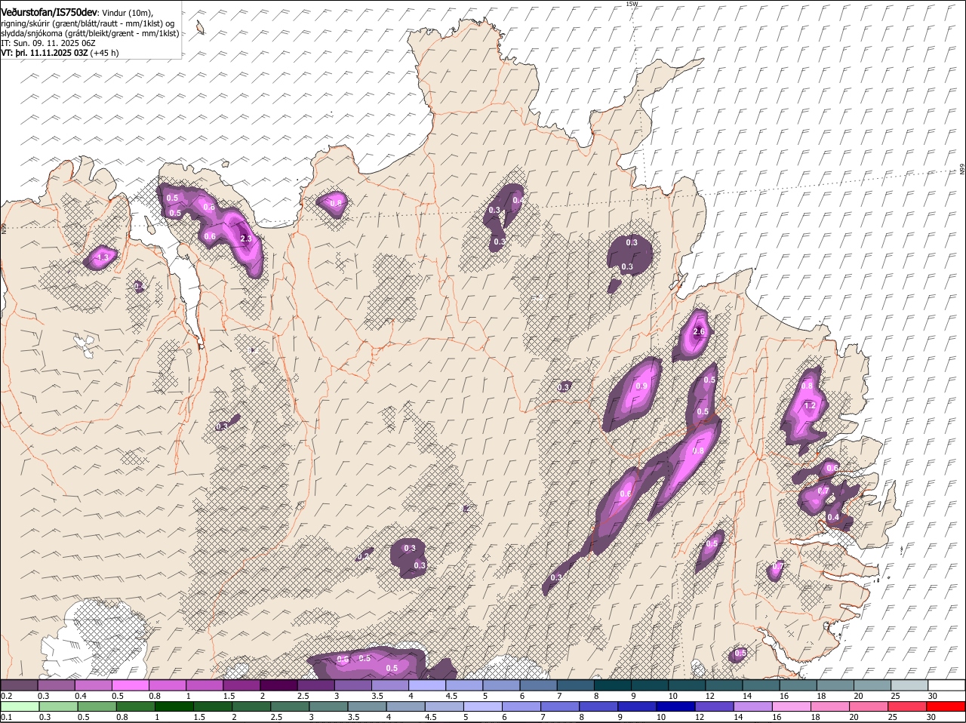The image size is (966, 723).
Task: Click the 12 label in the top legend row
Action: tap(709, 696)
